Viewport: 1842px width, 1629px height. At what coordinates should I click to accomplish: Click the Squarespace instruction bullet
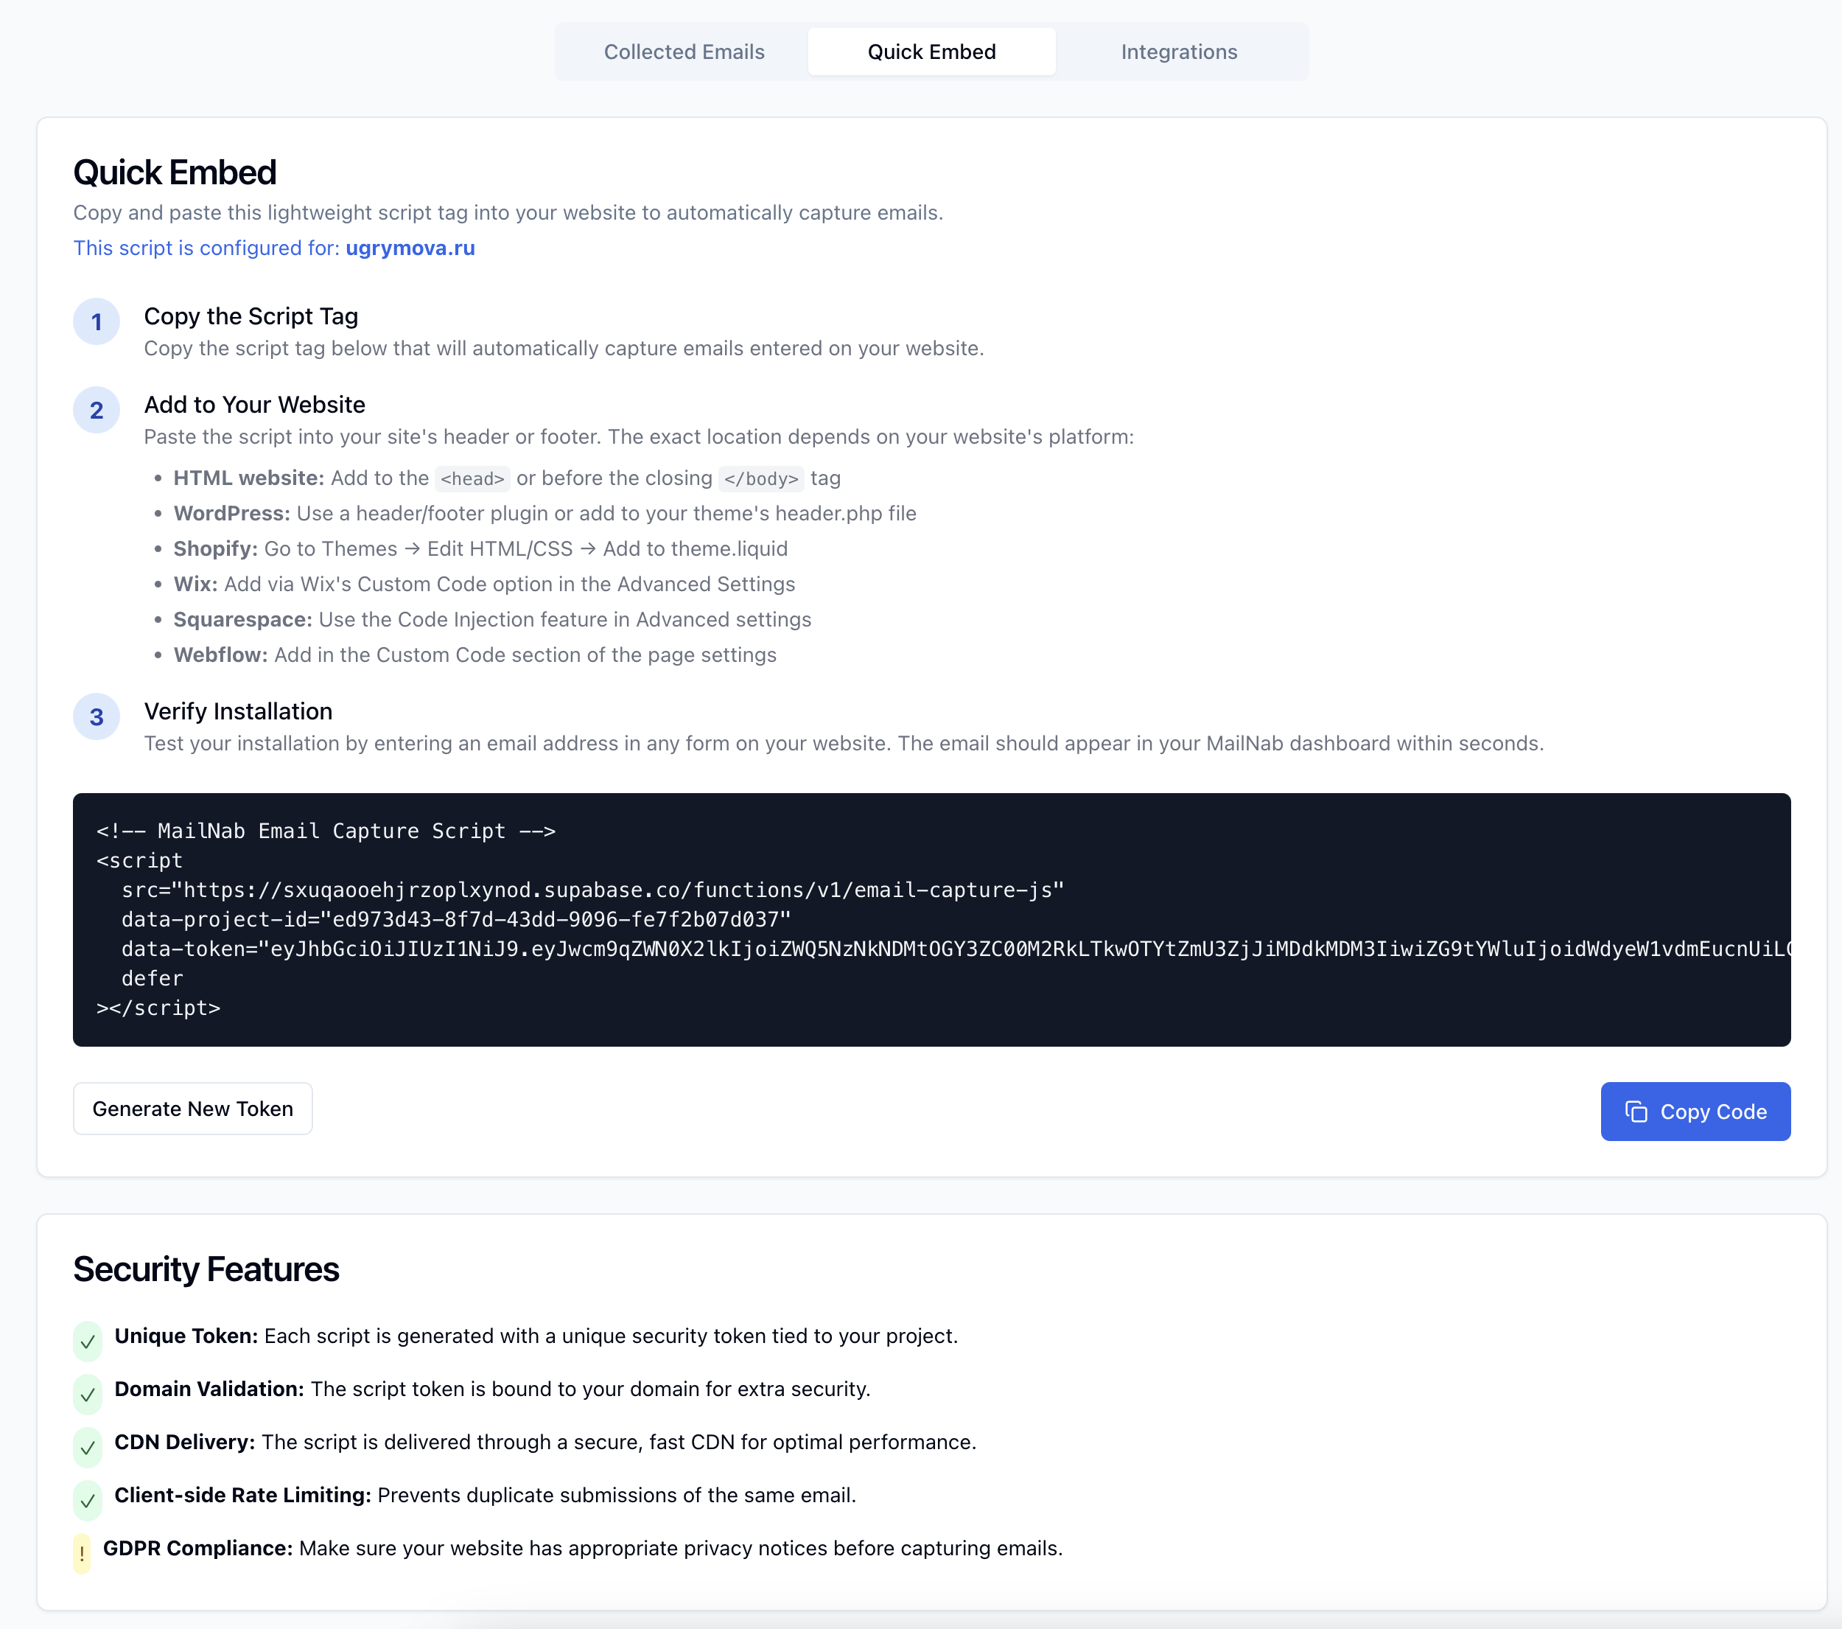click(492, 620)
